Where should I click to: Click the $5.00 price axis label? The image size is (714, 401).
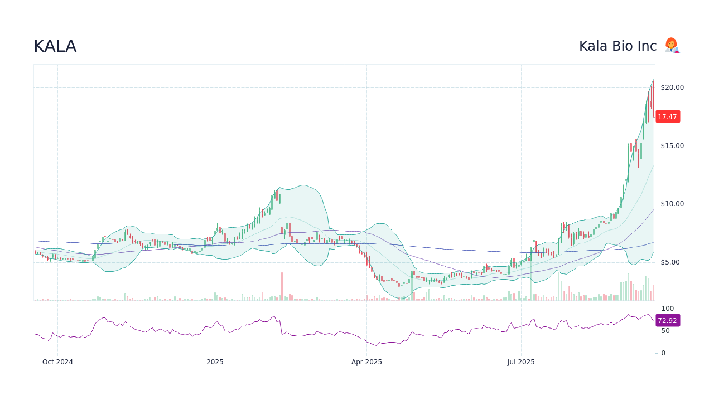point(671,262)
